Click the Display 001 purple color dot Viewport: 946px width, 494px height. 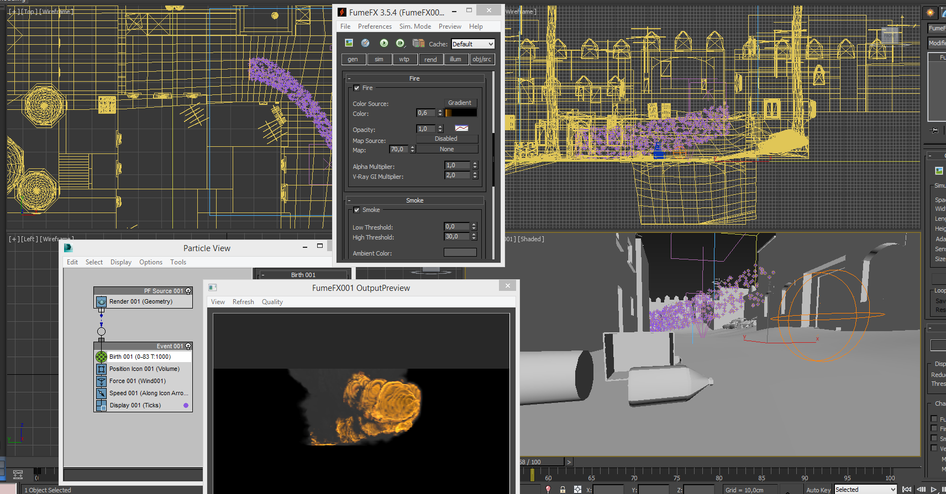tap(186, 405)
